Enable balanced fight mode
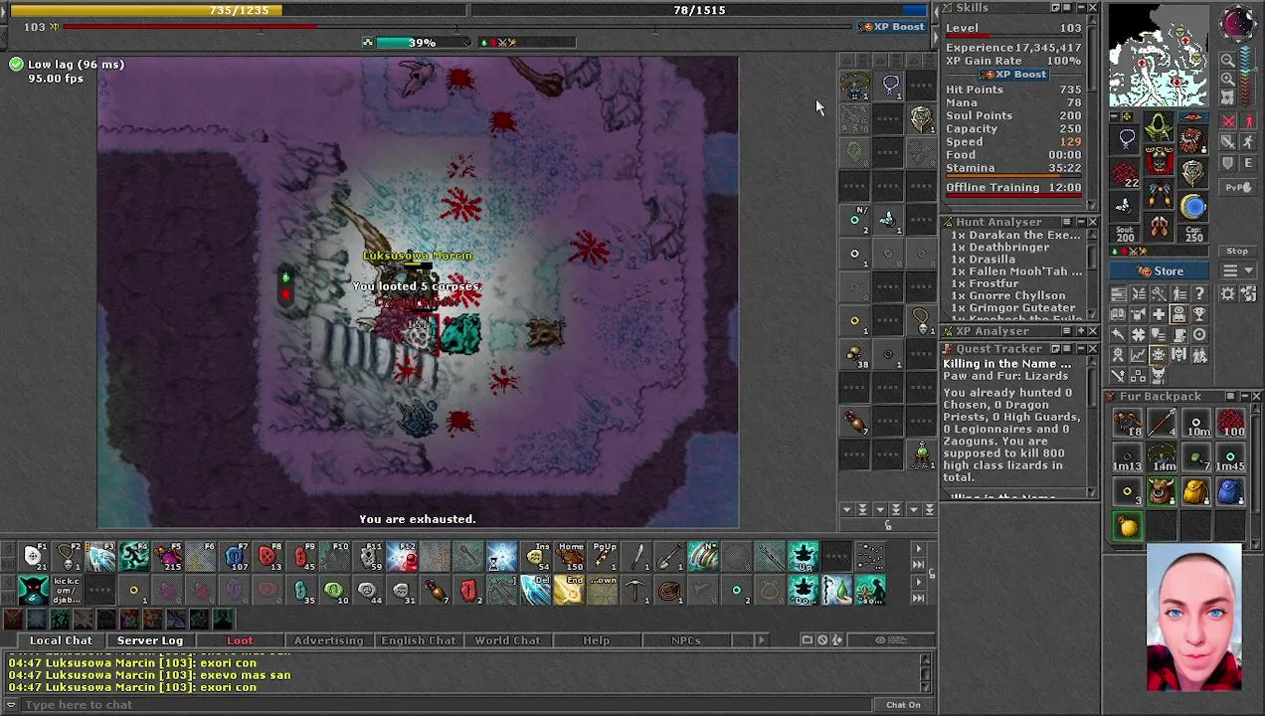 pyautogui.click(x=1228, y=141)
